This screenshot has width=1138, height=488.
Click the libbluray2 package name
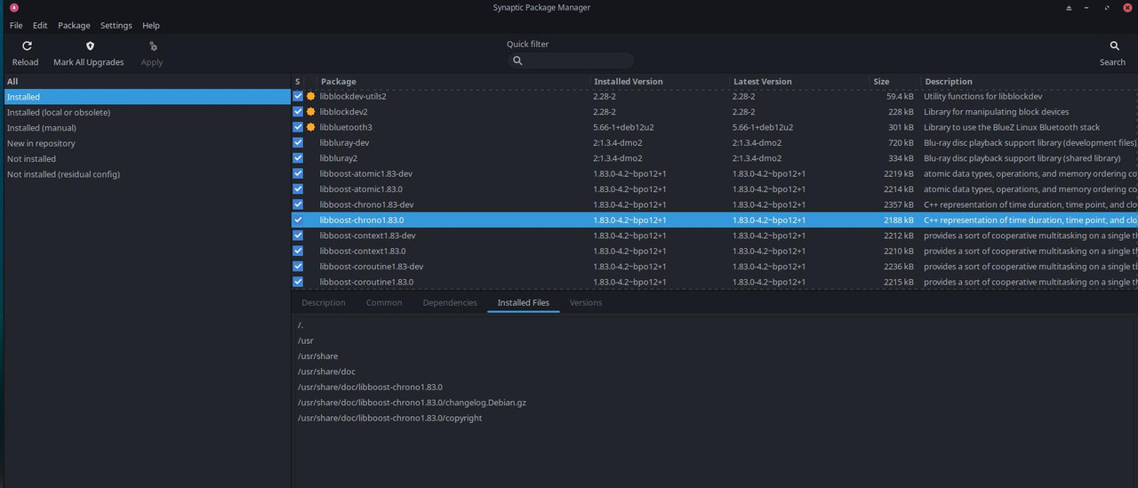pyautogui.click(x=338, y=158)
